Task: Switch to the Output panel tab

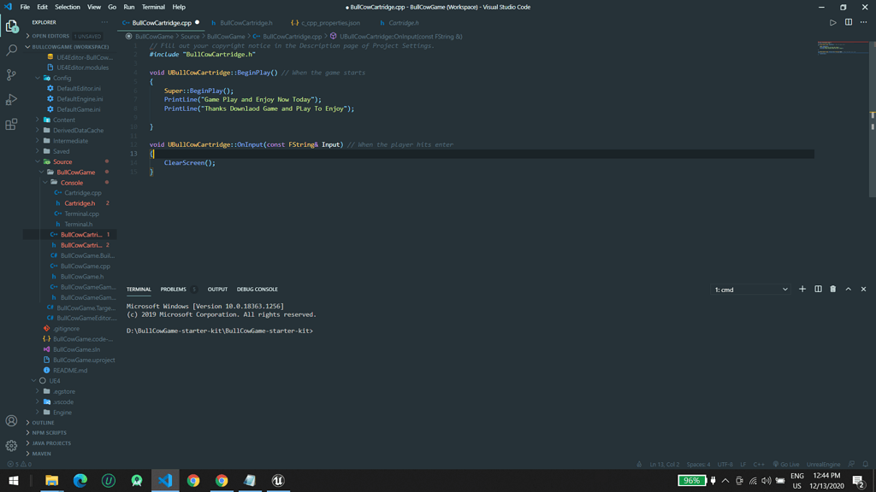Action: click(x=217, y=290)
